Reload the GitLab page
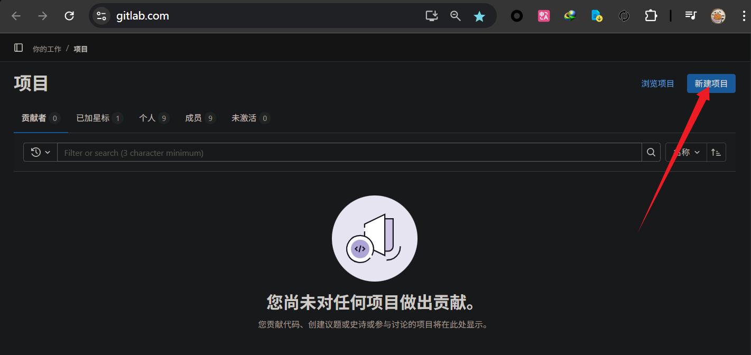 point(69,16)
